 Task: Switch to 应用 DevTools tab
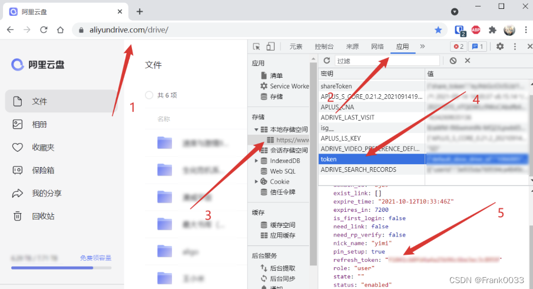tap(402, 46)
